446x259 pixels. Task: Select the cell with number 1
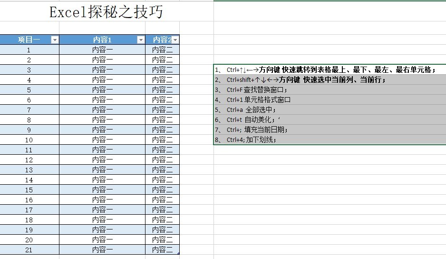click(29, 50)
